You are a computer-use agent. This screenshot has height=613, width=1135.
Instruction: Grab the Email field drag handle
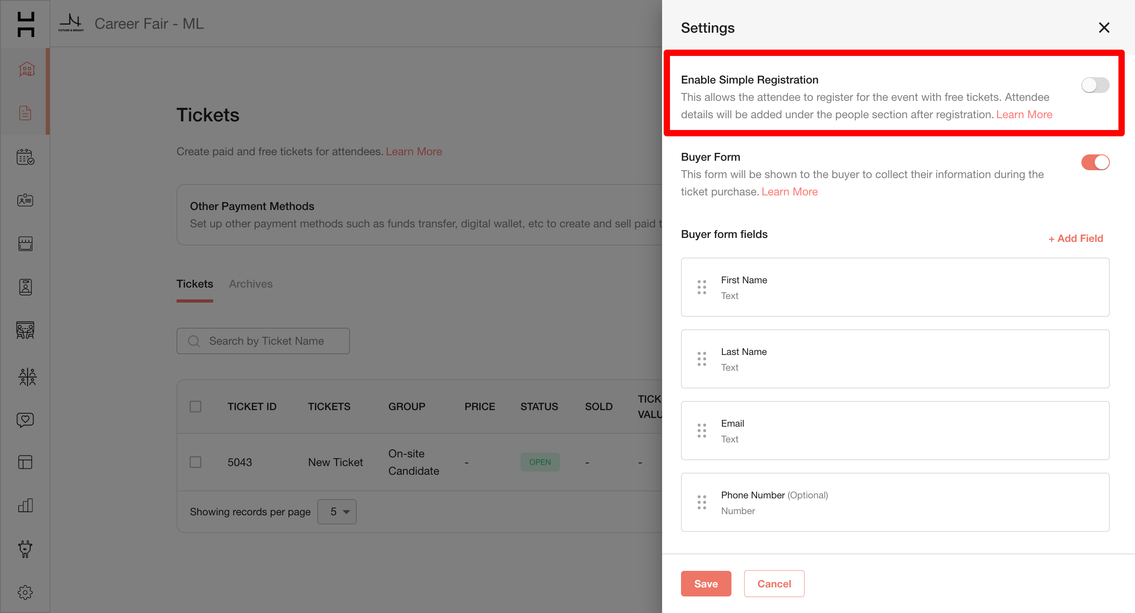(702, 430)
